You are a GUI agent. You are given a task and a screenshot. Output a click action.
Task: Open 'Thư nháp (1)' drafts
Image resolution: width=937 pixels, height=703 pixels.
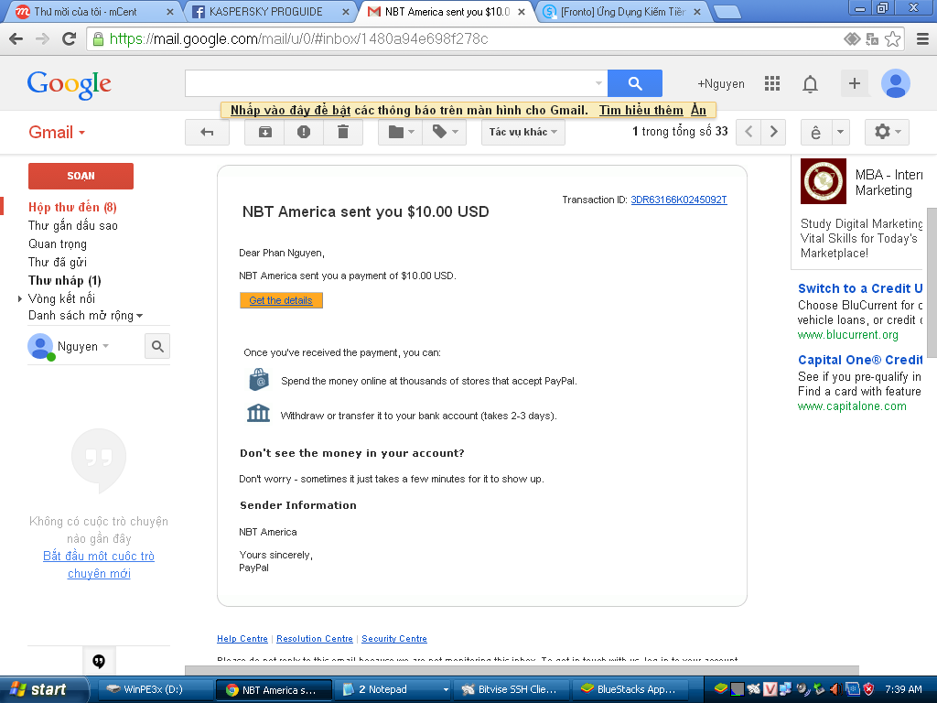pos(65,280)
